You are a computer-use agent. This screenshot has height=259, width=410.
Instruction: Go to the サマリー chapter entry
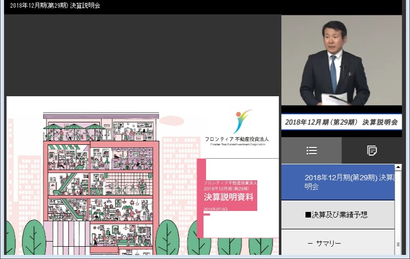(x=338, y=244)
